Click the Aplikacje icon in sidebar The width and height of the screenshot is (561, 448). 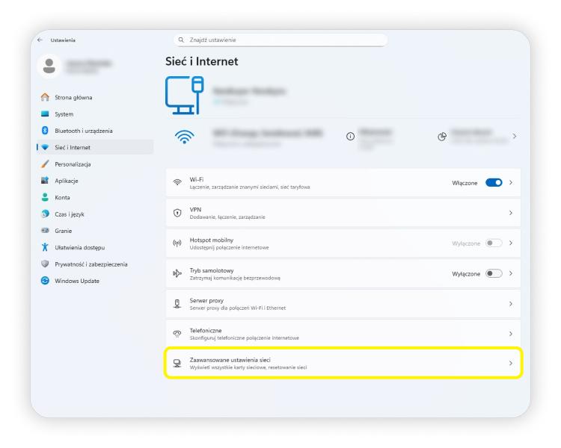point(45,181)
